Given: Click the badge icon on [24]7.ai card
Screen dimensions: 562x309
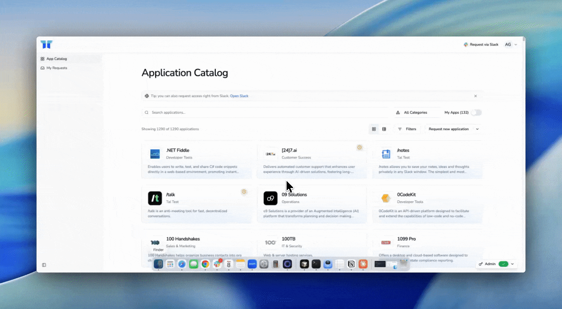Looking at the screenshot, I should click(360, 148).
